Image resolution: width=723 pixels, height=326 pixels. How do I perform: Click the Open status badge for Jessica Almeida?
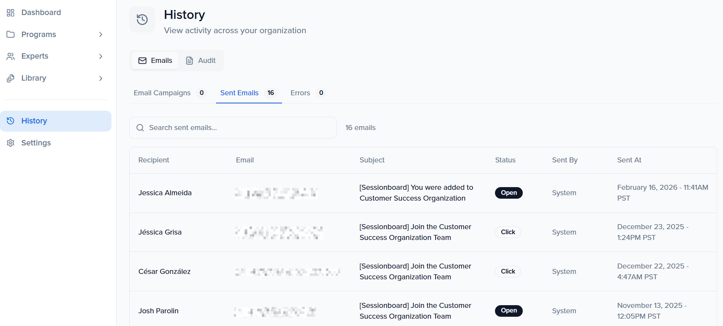coord(508,193)
